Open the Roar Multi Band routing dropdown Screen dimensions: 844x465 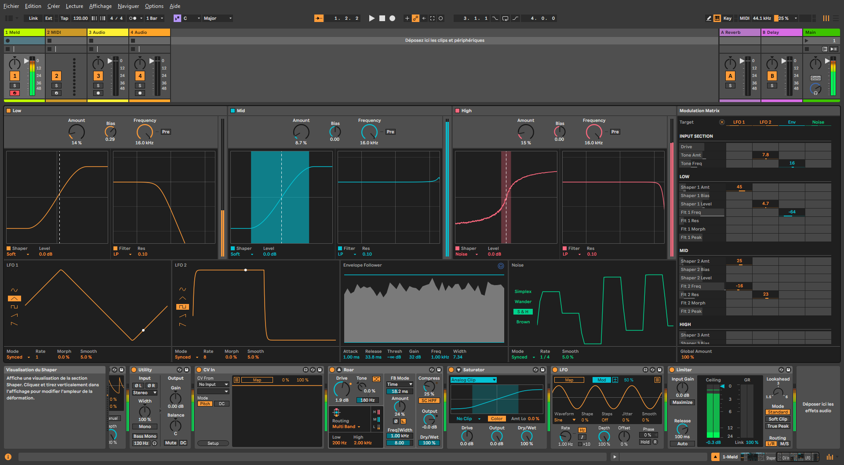click(x=346, y=427)
